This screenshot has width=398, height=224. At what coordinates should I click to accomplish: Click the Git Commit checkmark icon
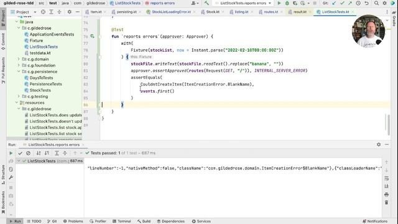[342, 3]
